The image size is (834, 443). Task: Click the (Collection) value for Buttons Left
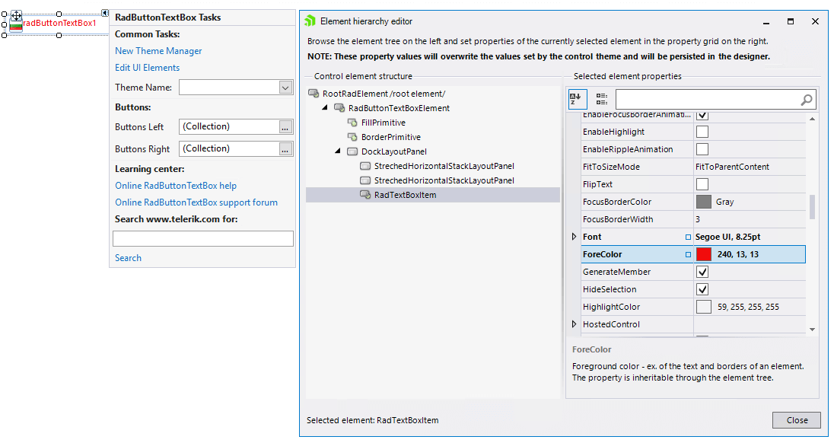[206, 126]
